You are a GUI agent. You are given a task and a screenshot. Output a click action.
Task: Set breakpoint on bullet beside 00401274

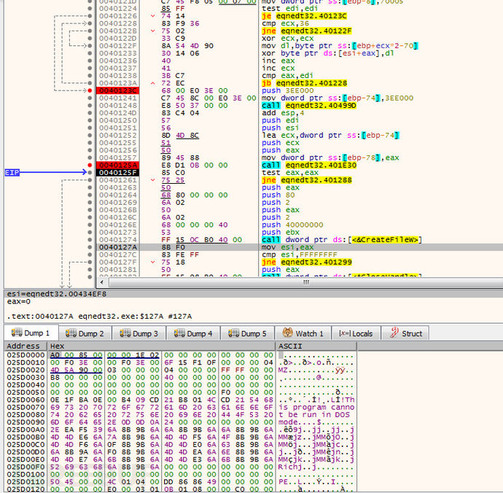(90, 239)
